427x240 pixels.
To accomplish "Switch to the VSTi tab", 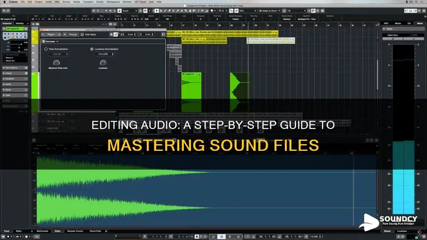I will pyautogui.click(x=386, y=23).
